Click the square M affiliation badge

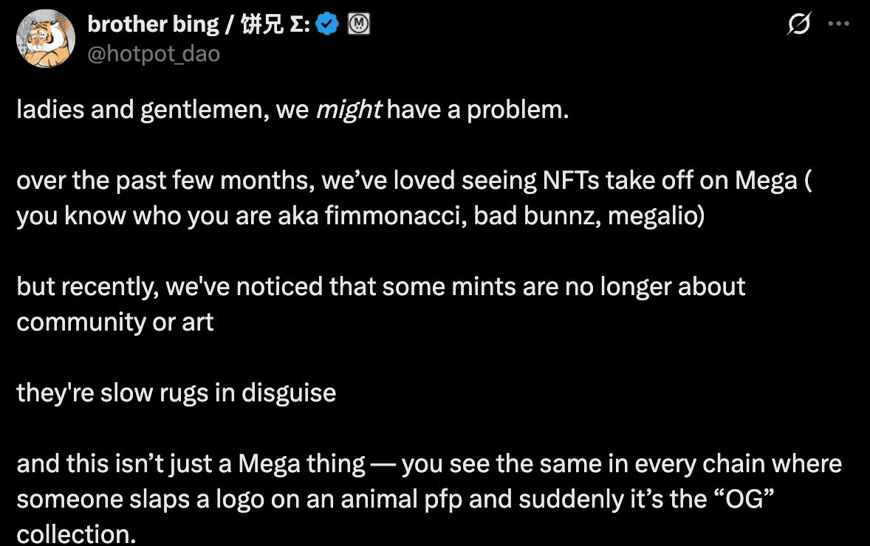[x=359, y=24]
